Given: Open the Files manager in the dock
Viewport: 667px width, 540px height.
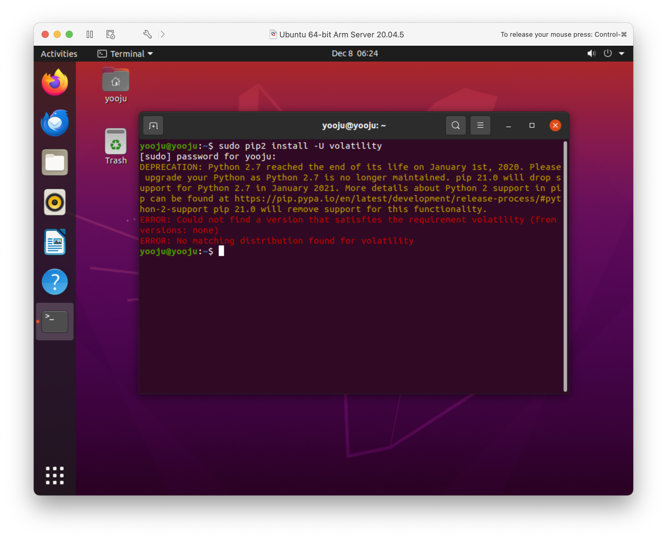Looking at the screenshot, I should 55,162.
